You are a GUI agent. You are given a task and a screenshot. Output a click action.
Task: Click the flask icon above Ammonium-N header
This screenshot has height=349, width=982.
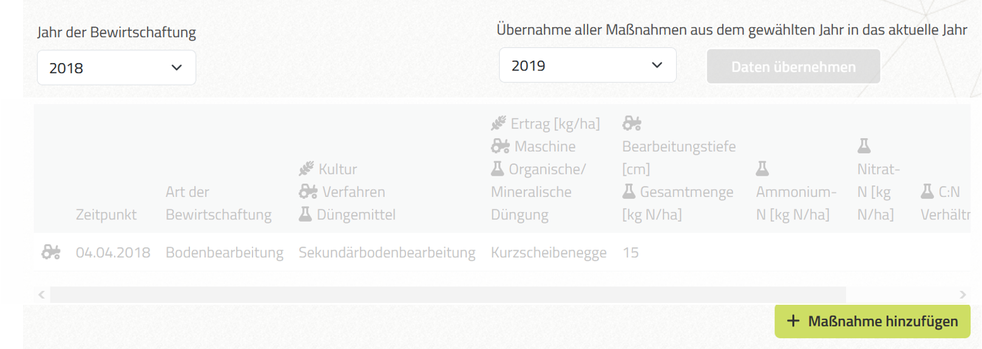[762, 168]
